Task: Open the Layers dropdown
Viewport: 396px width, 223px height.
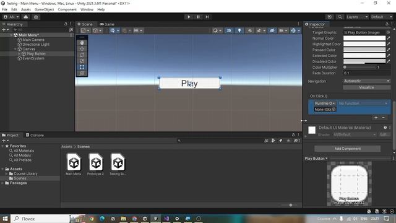Action: click(357, 17)
